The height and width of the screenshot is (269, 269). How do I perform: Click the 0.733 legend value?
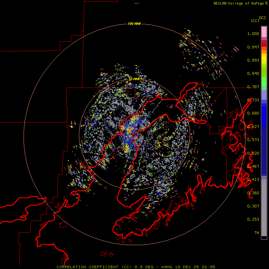[253, 100]
